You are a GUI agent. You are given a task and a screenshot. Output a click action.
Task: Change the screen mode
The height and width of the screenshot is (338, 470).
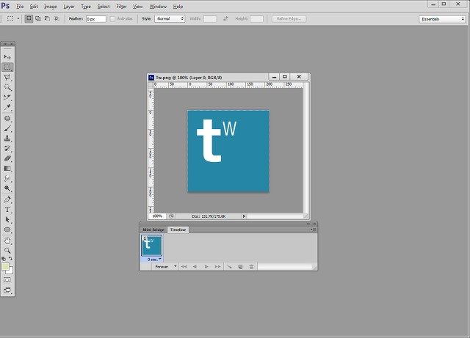point(7,290)
